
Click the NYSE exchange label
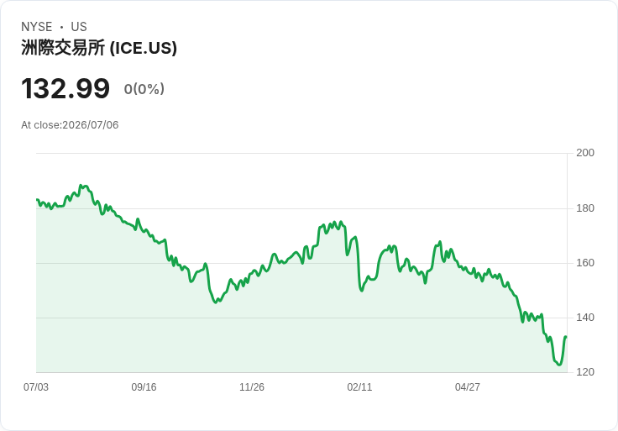pyautogui.click(x=37, y=27)
